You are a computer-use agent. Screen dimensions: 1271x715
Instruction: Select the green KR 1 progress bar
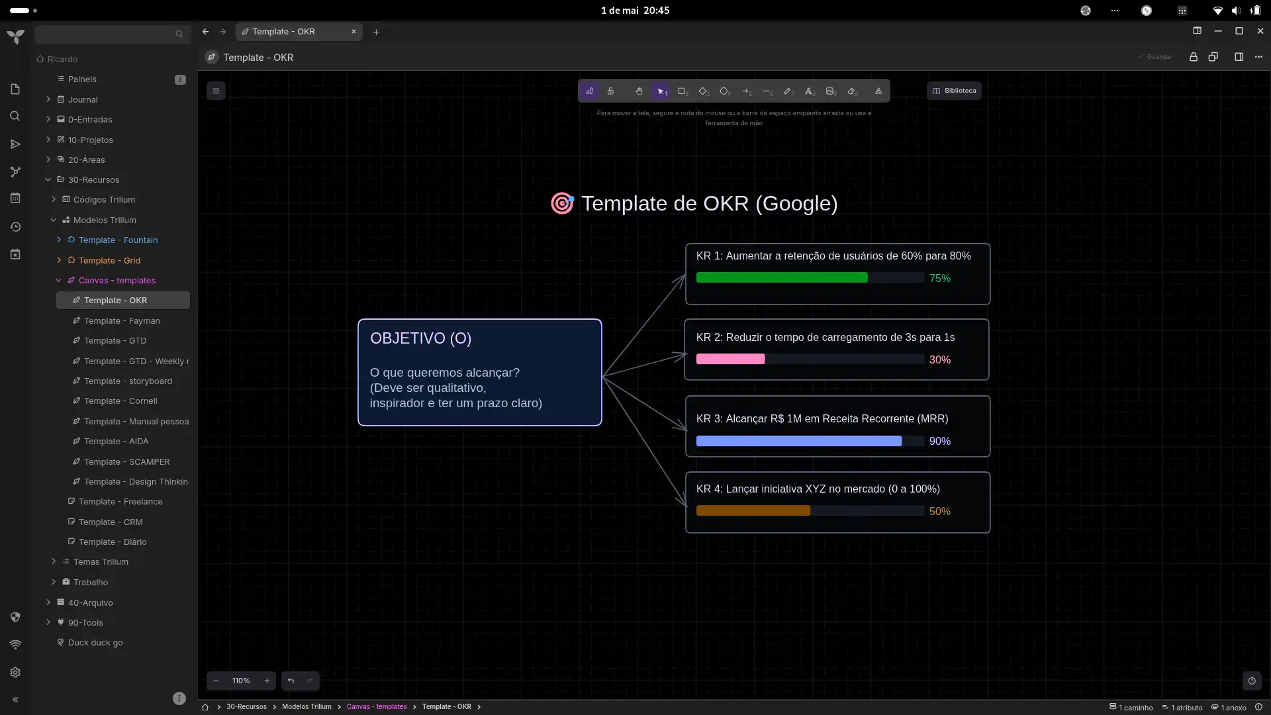[x=782, y=278]
